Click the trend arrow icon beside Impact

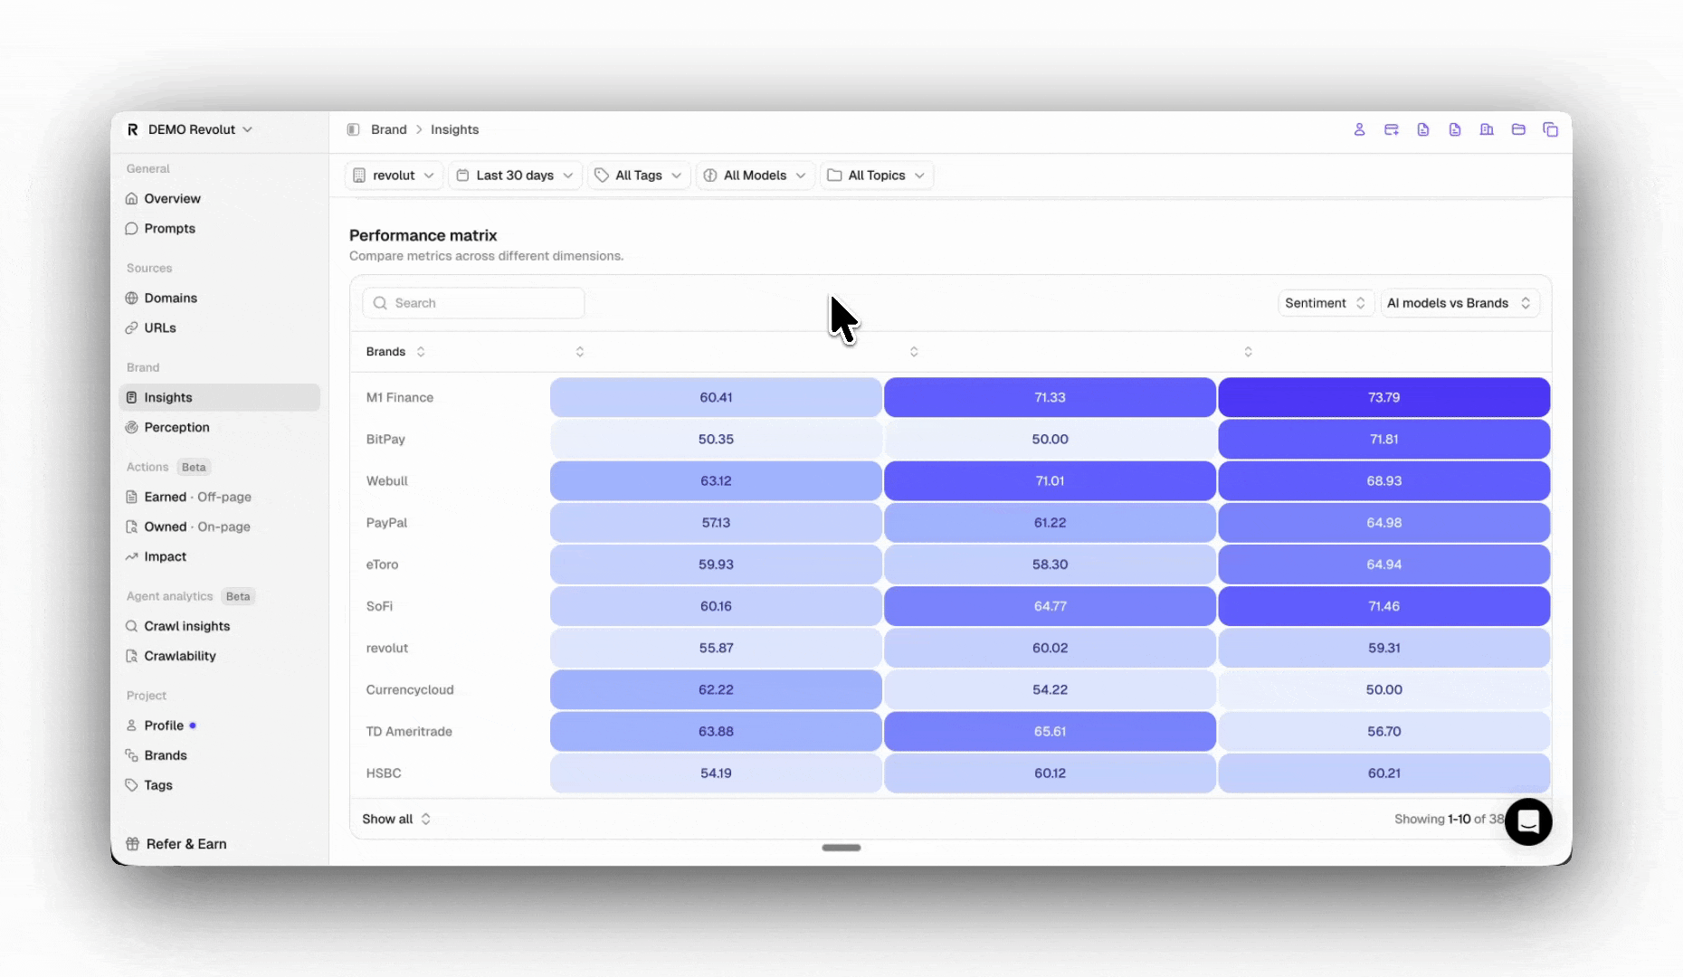coord(132,556)
